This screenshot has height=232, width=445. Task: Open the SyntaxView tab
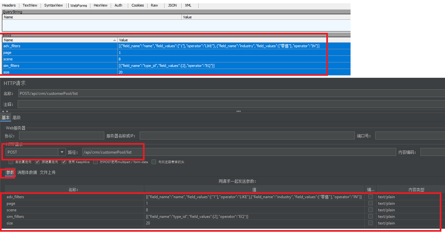coord(53,5)
